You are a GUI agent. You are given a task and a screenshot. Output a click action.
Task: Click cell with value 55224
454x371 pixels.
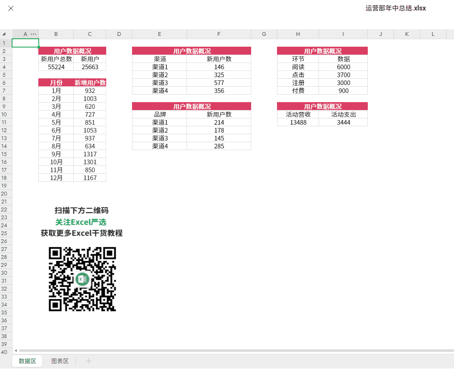point(56,67)
